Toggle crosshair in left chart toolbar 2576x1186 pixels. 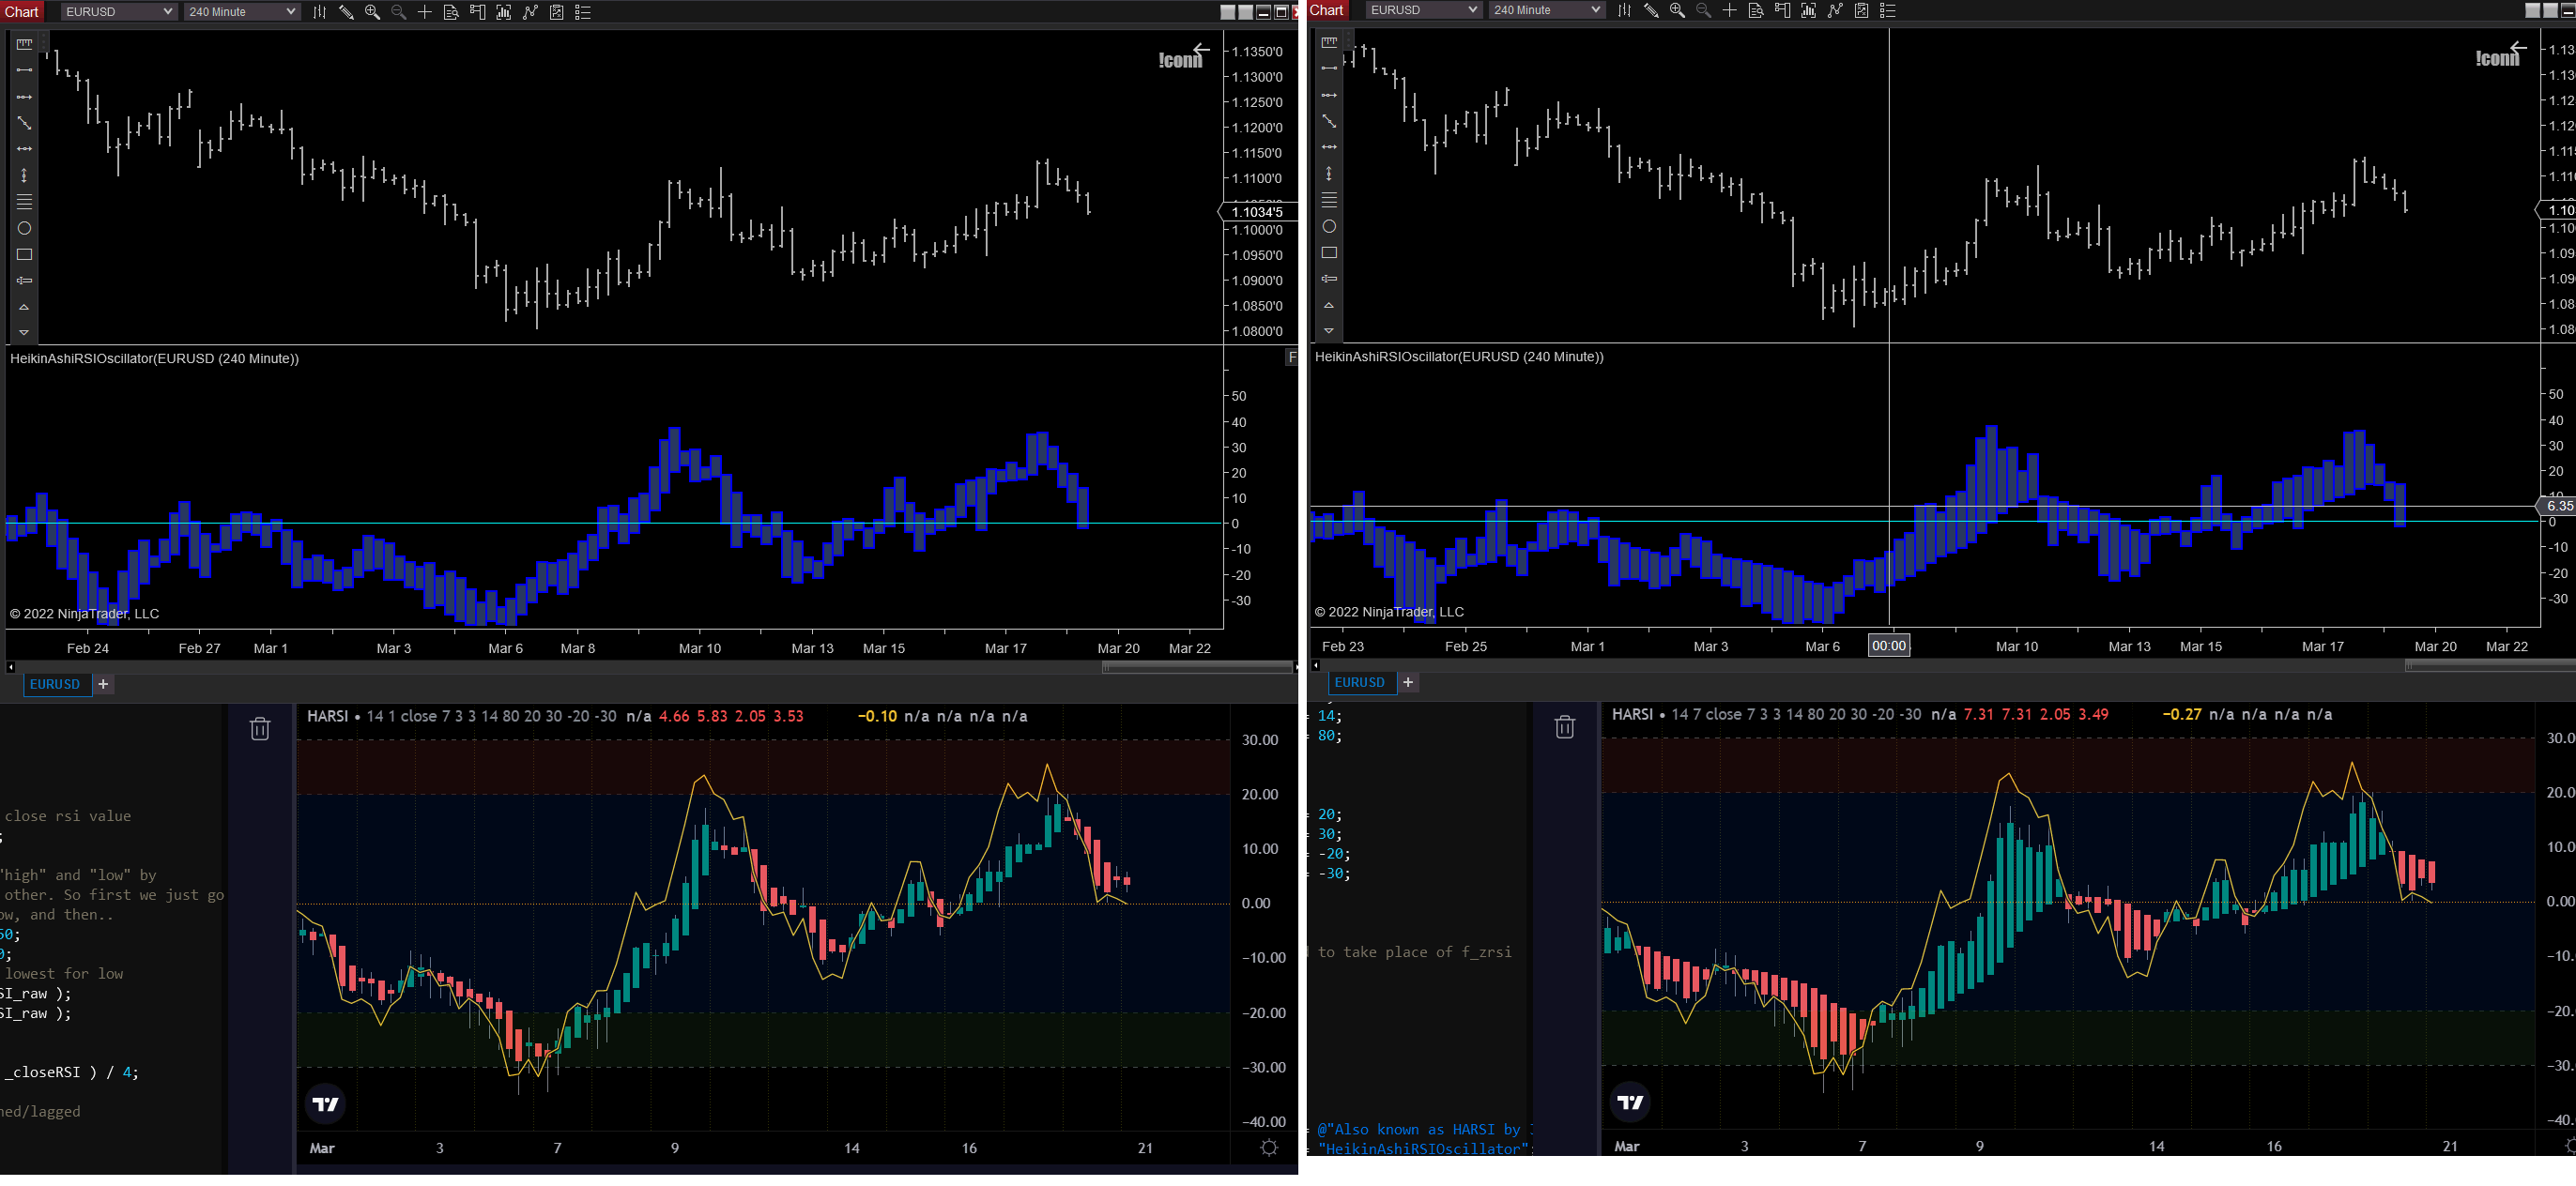pos(424,12)
